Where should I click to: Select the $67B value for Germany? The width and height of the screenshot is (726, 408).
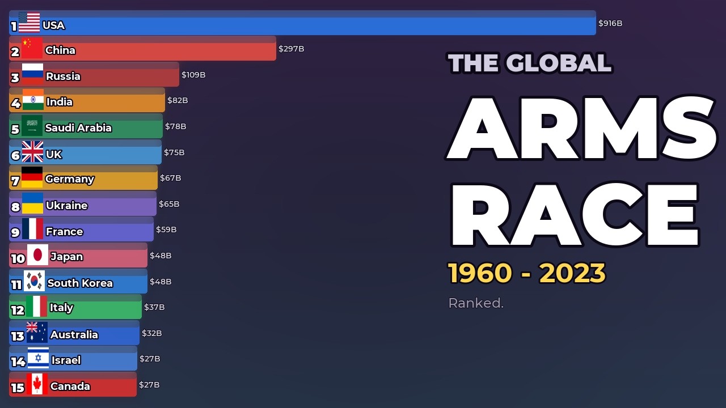point(171,178)
